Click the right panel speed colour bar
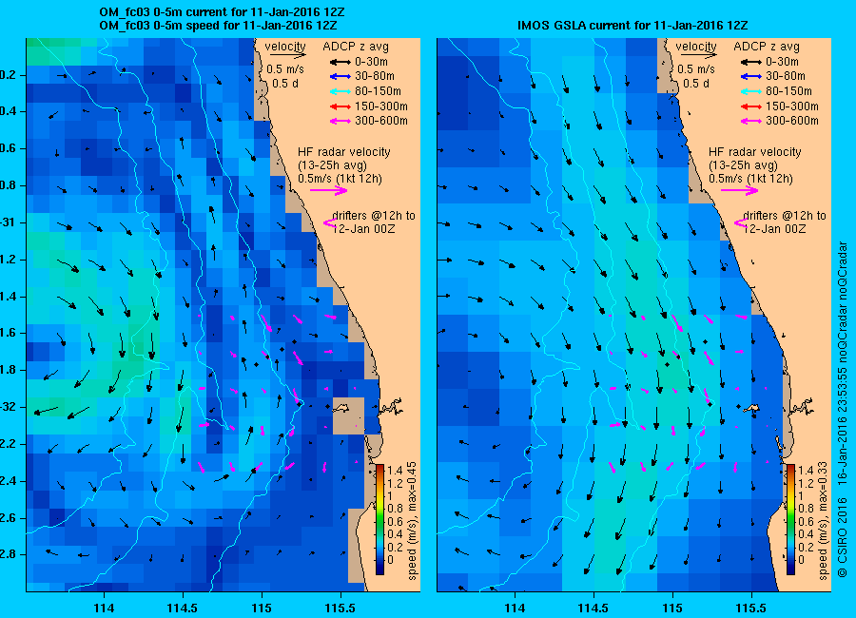The height and width of the screenshot is (618, 856). 790,519
